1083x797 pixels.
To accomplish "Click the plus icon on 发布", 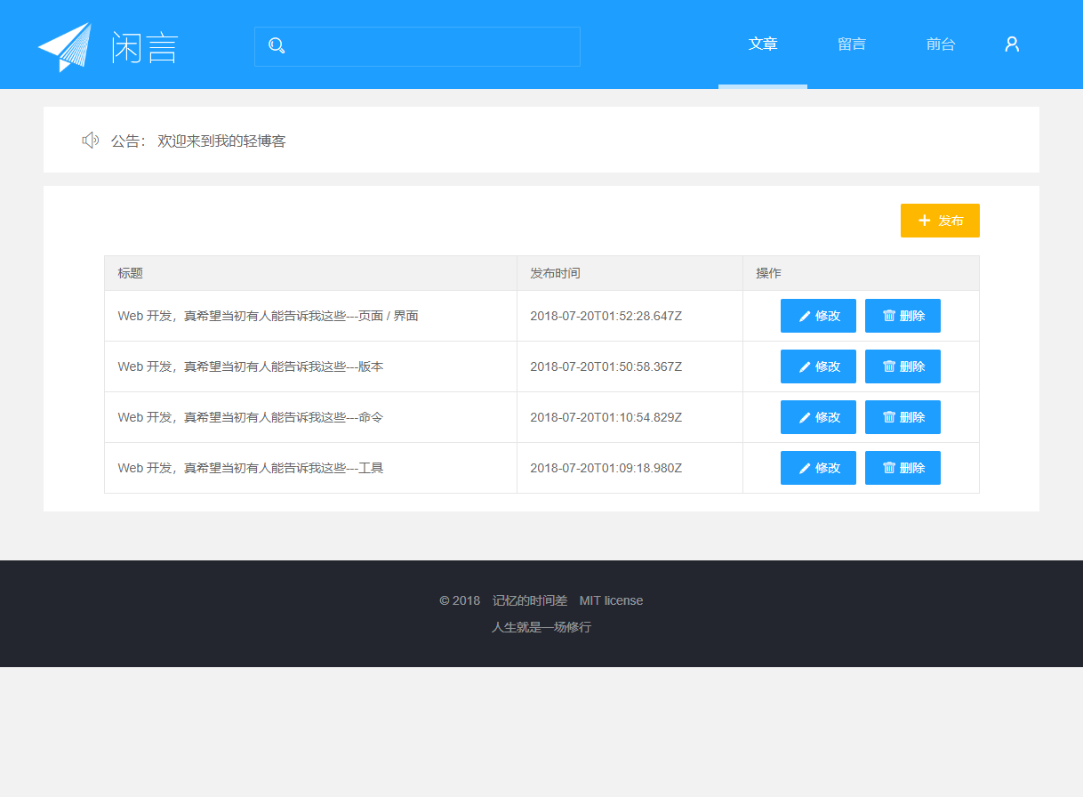I will (925, 221).
